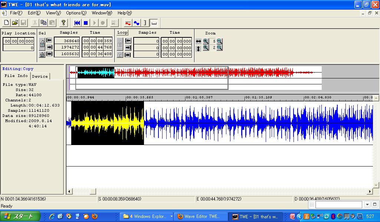Copy the selection using the toolbar copy icon
Image resolution: width=380 pixels, height=222 pixels.
(43, 23)
